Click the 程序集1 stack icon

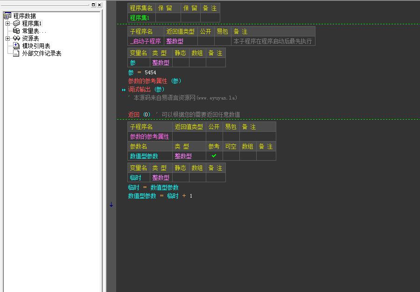coord(17,23)
